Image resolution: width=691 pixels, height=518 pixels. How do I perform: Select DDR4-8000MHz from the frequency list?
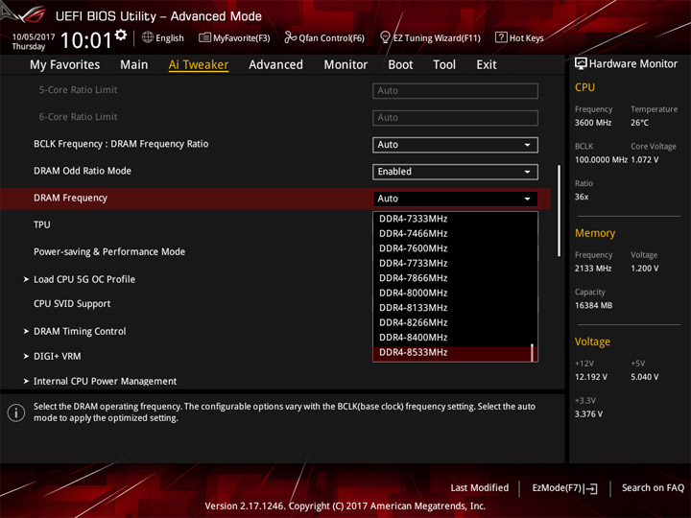click(413, 293)
